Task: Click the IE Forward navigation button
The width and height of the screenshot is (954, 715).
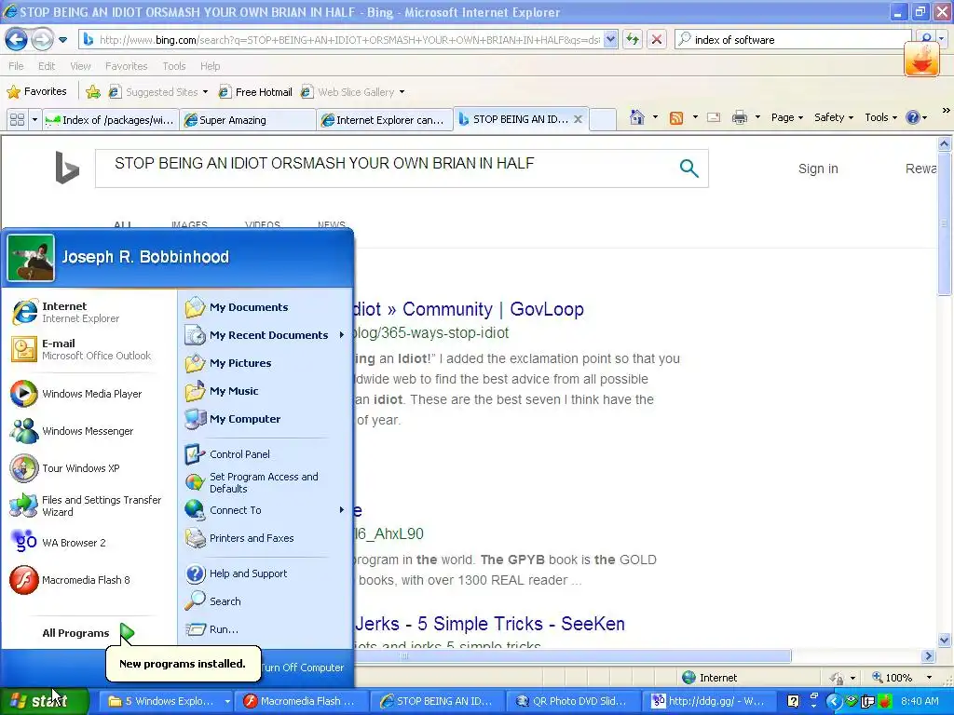Action: point(42,40)
